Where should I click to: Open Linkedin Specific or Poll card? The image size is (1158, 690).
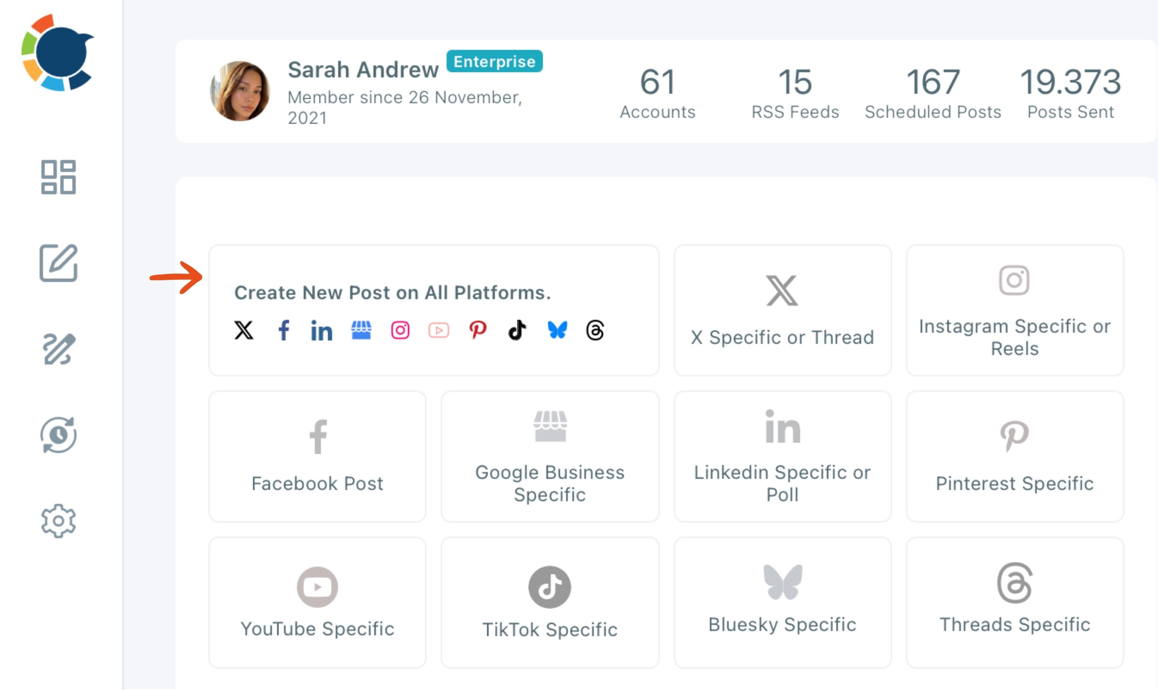click(x=783, y=456)
